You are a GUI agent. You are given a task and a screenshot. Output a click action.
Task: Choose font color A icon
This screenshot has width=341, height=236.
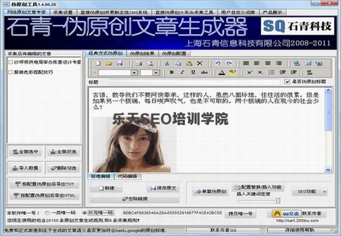[221, 72]
